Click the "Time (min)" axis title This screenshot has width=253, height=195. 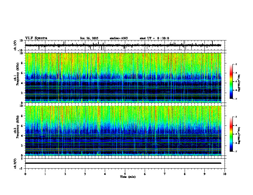[x=128, y=177]
